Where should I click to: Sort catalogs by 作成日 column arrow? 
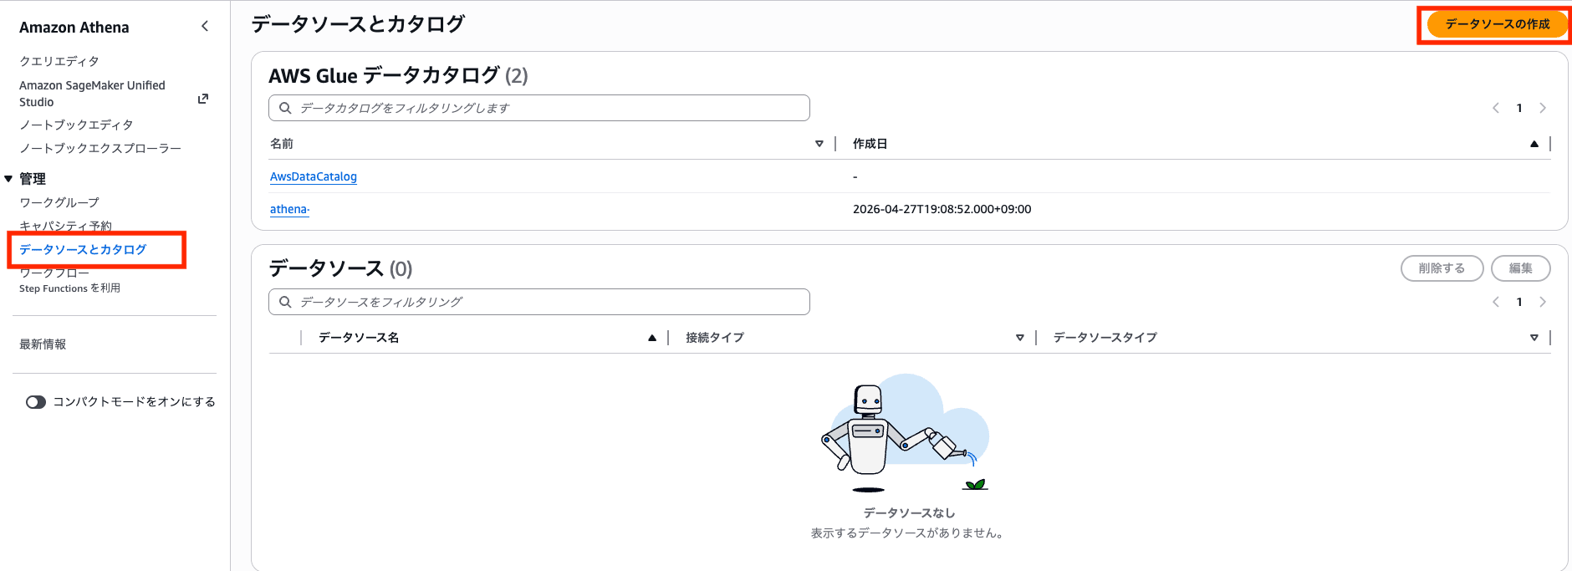(x=1534, y=144)
